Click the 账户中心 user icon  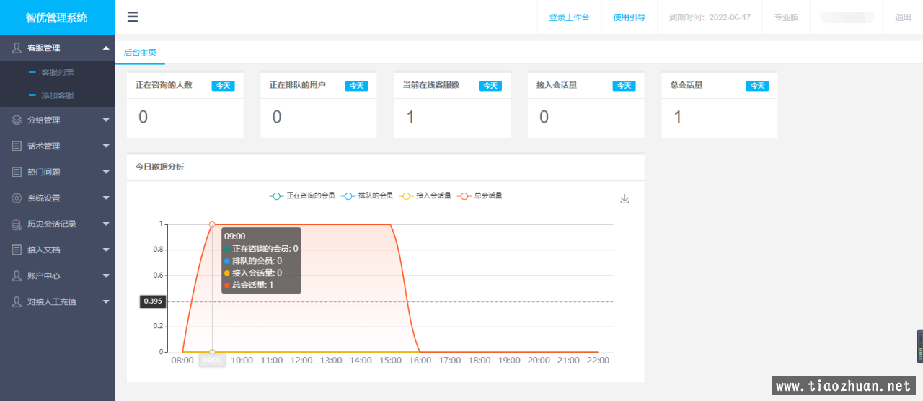[x=17, y=276]
